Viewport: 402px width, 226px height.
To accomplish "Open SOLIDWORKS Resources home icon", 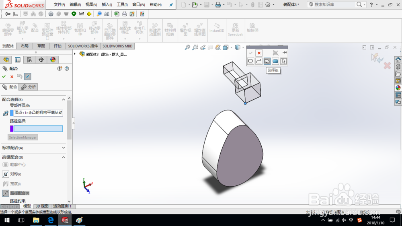I will click(398, 60).
